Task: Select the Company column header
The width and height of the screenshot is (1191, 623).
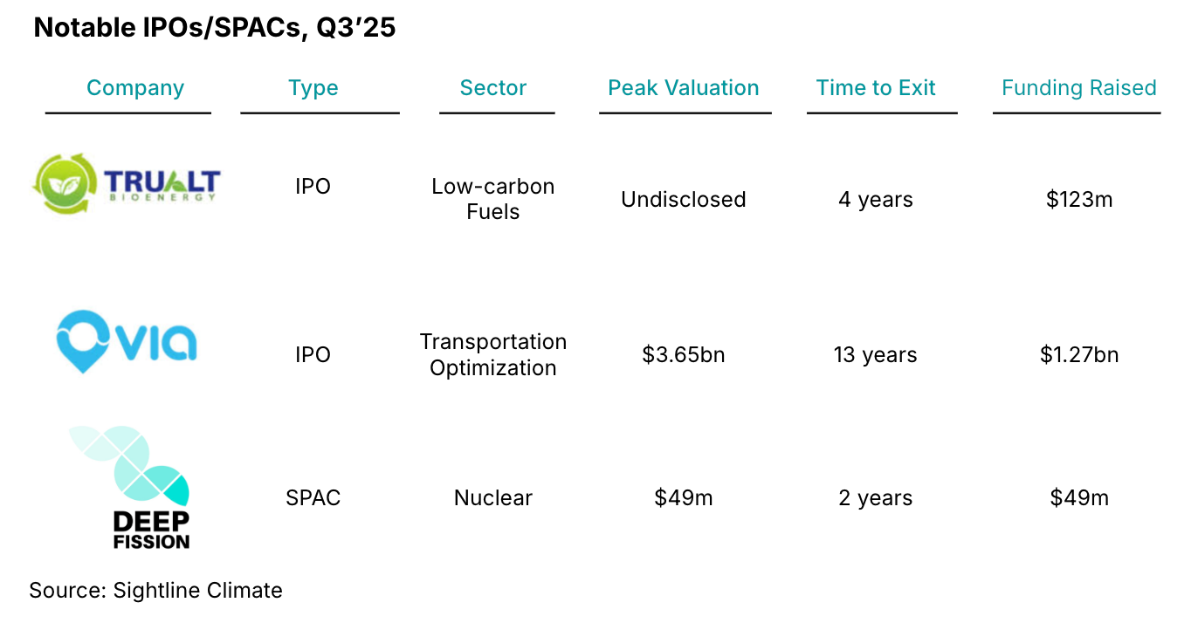Action: 135,88
